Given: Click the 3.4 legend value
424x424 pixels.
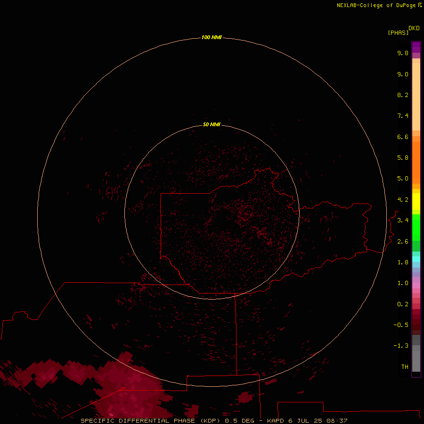Looking at the screenshot, I should [403, 220].
